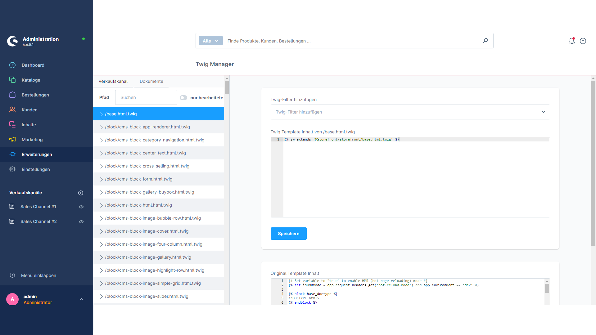Expand cms-block-cross-selling.html.twig chevron

tap(101, 166)
